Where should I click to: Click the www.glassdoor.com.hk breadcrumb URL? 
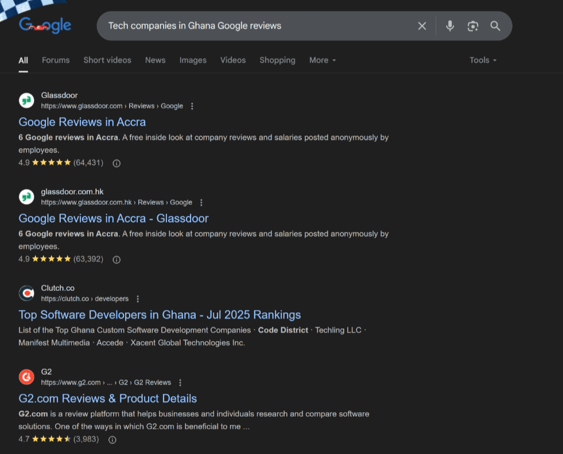point(117,202)
